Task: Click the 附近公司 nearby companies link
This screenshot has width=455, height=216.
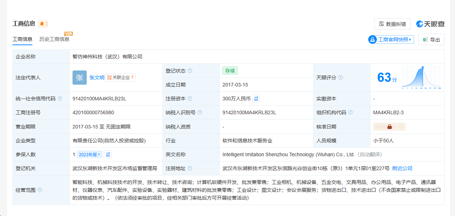Action: pyautogui.click(x=402, y=168)
